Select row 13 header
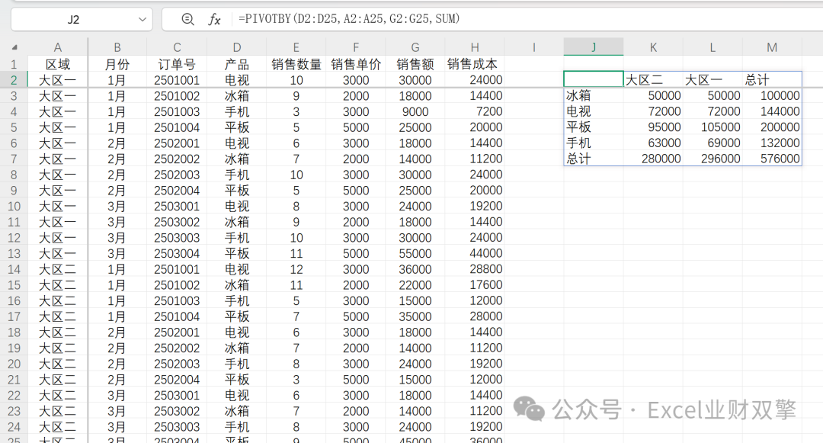823x443 pixels. click(14, 253)
